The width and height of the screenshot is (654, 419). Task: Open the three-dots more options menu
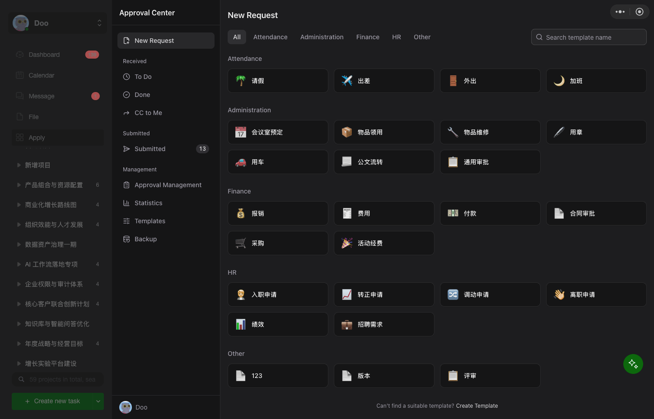(x=620, y=12)
